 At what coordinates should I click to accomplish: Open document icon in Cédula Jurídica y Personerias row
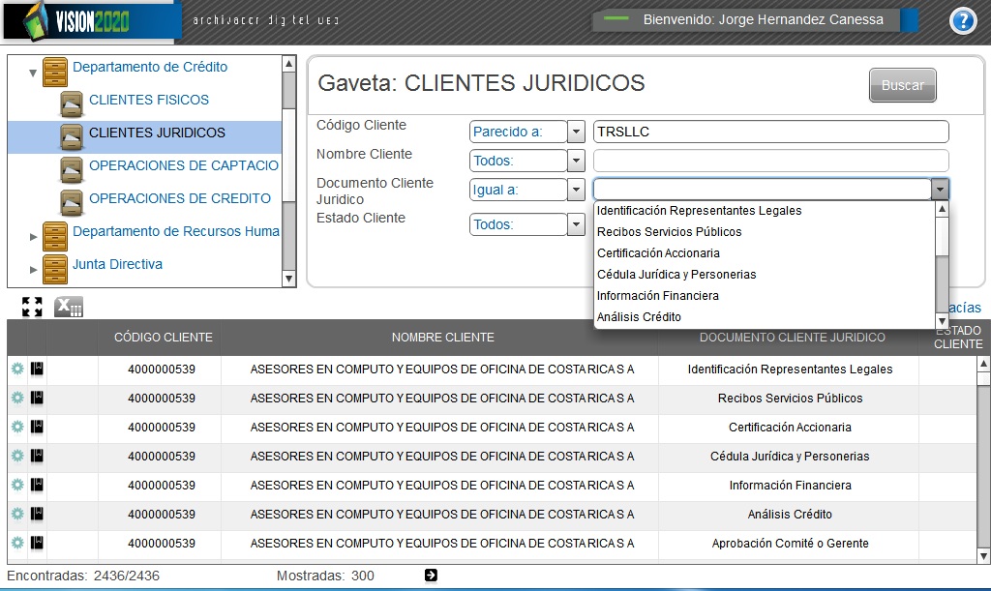[x=38, y=456]
